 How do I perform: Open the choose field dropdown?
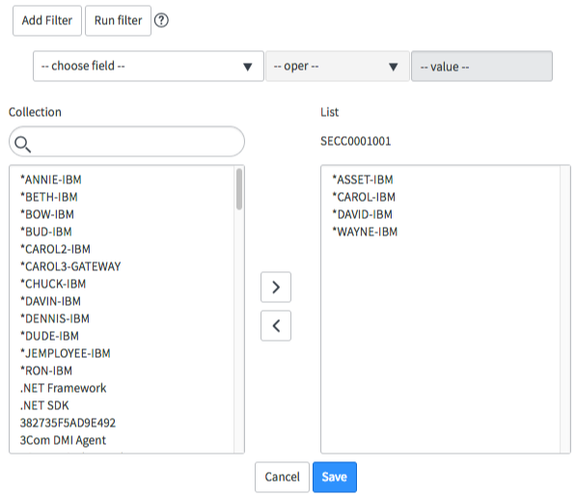click(149, 67)
